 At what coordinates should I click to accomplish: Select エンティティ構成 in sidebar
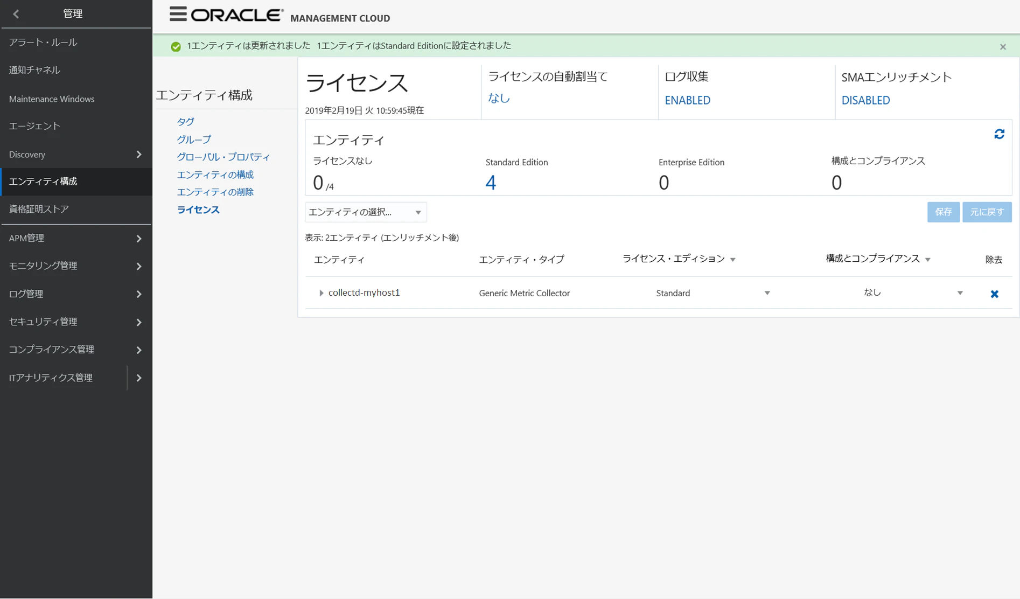(76, 182)
